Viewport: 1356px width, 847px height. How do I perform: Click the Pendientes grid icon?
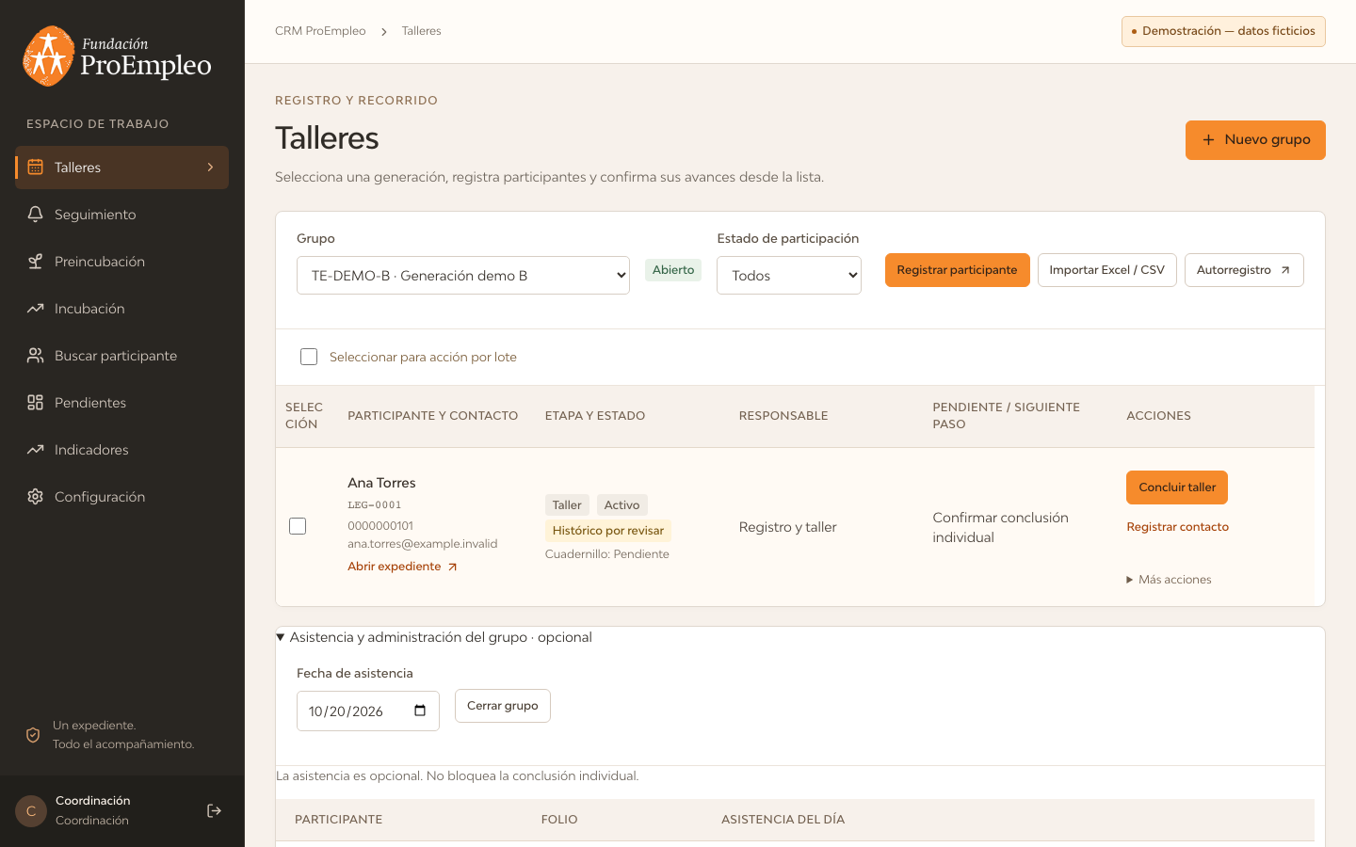[36, 403]
